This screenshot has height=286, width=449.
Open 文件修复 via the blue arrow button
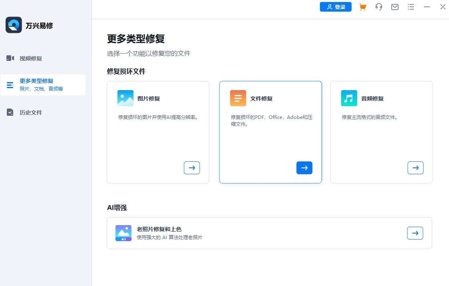(x=304, y=168)
